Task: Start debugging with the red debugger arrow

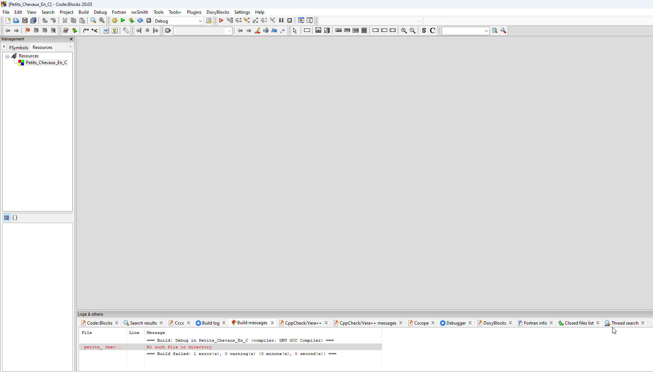Action: click(x=221, y=20)
